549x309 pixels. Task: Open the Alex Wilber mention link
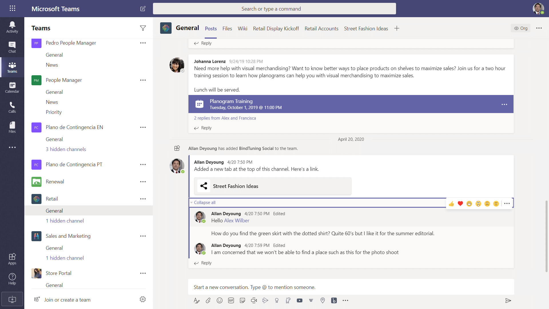(236, 221)
